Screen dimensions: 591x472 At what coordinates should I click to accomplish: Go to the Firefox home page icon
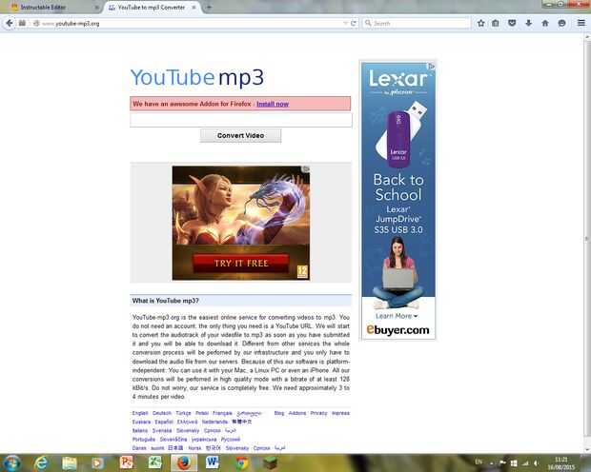point(545,24)
